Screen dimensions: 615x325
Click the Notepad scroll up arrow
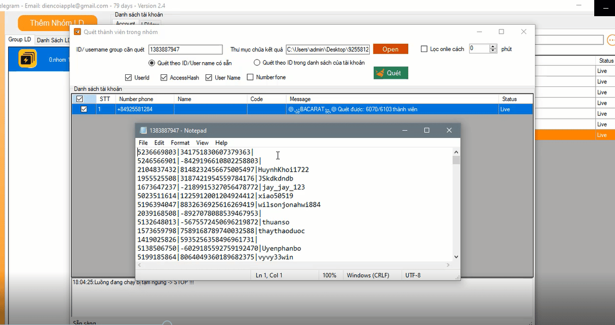pyautogui.click(x=456, y=152)
